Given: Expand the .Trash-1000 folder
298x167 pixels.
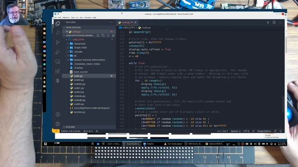Looking at the screenshot, I should 89,47.
